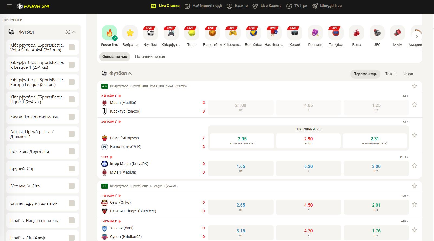Open the Бокс sport category icon
This screenshot has height=241, width=434.
pos(356,33)
